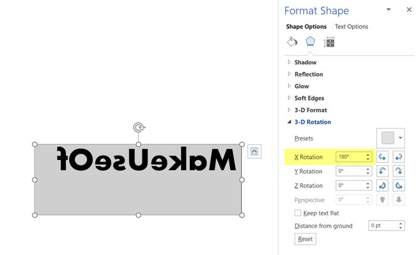Switch to the Shape Options tab

pos(306,26)
